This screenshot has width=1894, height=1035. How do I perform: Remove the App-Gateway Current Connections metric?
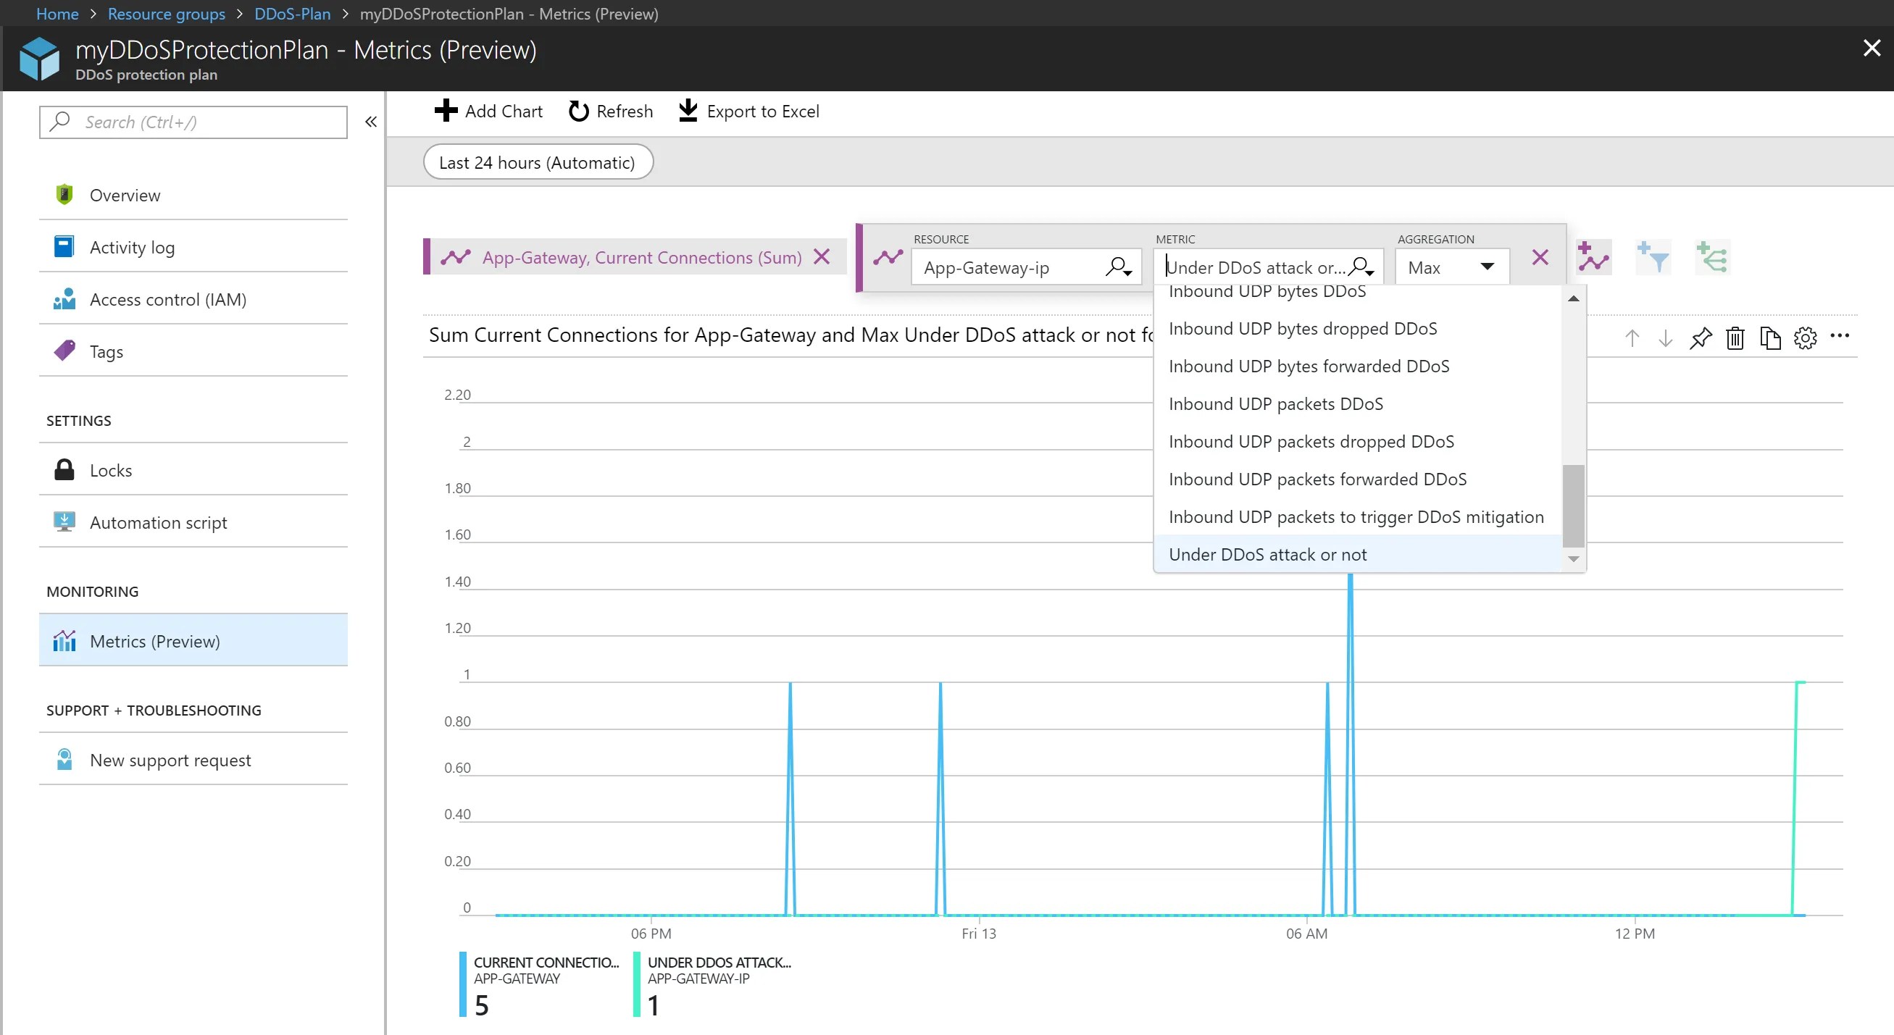822,256
